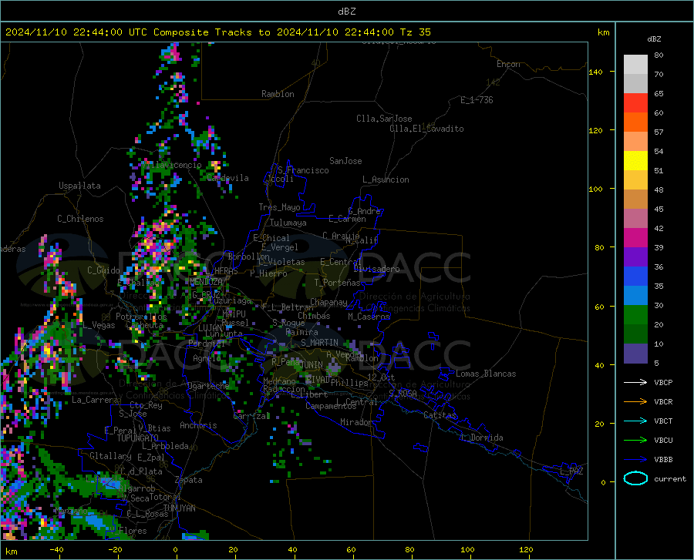Select the dark violet 5 dBZ swatch

[635, 354]
